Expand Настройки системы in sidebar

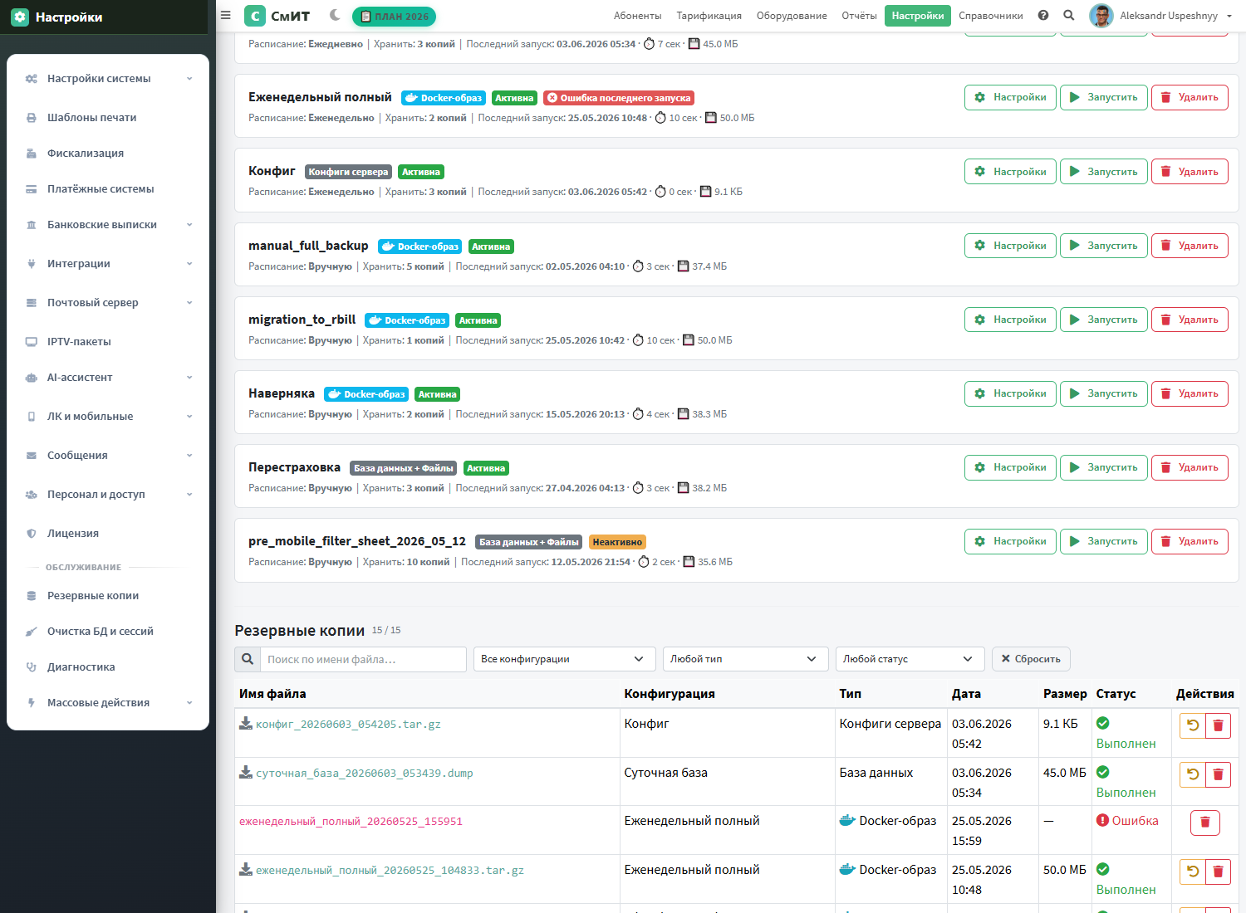coord(108,79)
